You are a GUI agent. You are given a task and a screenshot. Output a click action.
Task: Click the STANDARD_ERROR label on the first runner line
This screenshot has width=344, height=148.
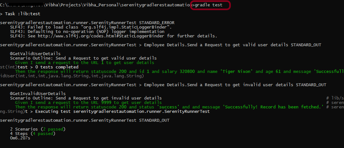point(157,23)
